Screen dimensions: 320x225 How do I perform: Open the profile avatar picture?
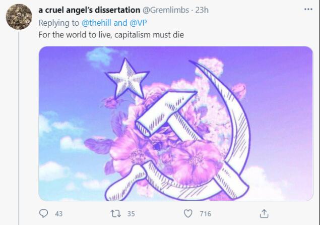click(x=19, y=17)
